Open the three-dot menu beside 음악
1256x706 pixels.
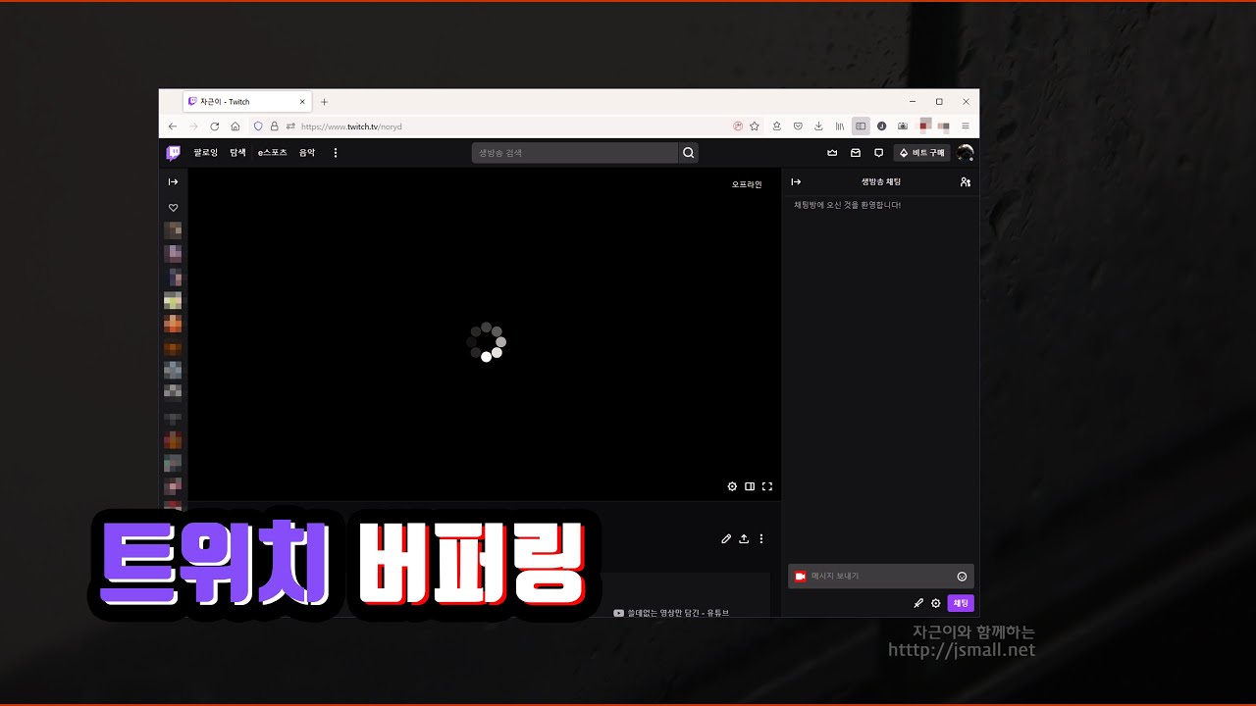pyautogui.click(x=336, y=153)
